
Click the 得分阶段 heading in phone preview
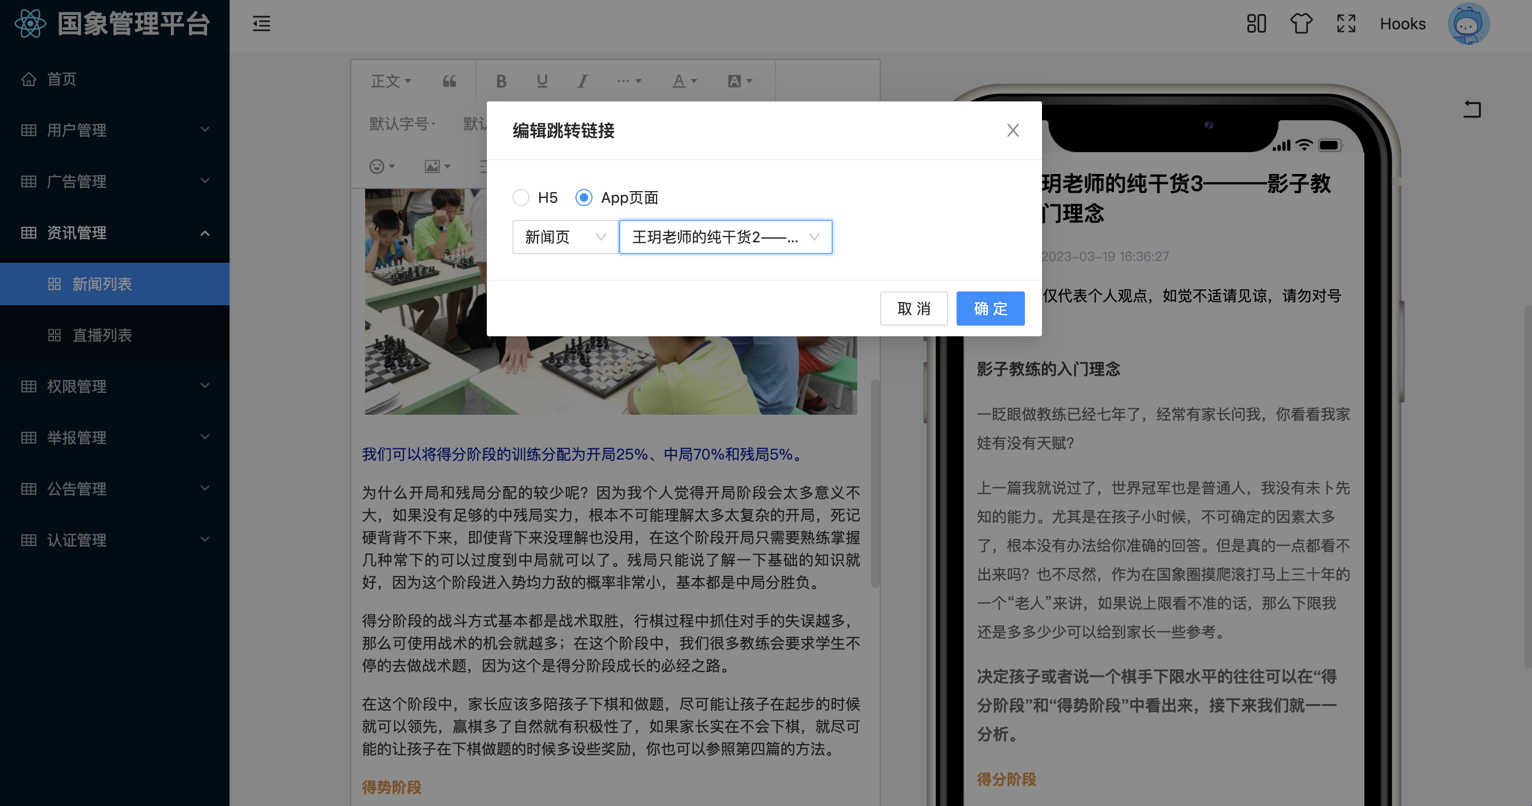pos(1006,779)
